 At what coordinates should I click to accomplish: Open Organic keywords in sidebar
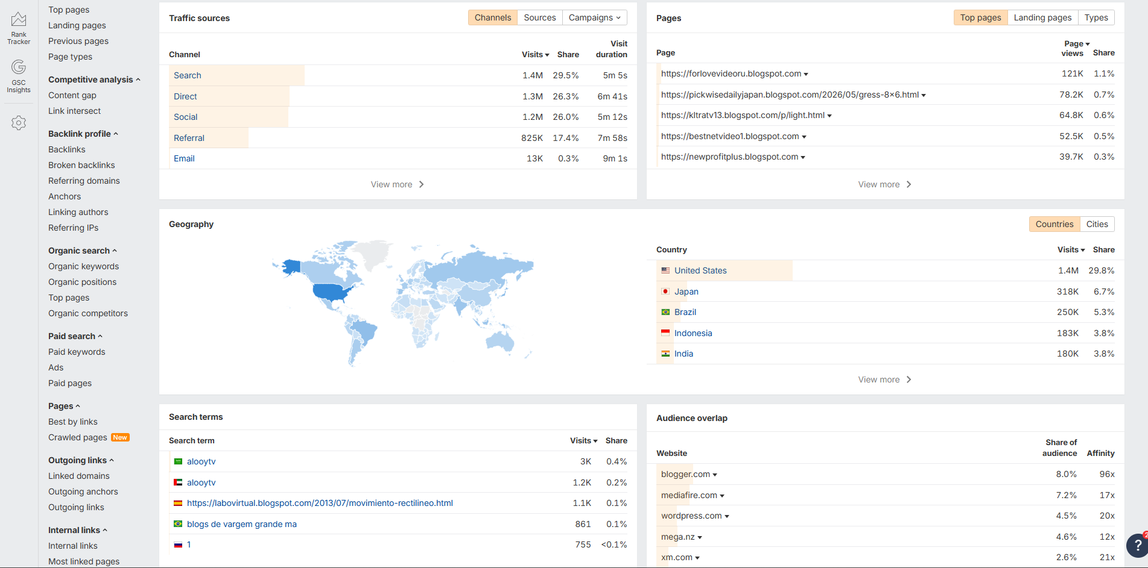click(x=83, y=266)
